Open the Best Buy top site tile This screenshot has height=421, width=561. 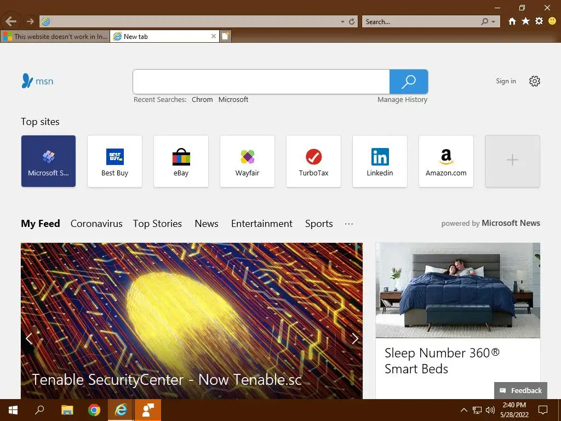115,161
